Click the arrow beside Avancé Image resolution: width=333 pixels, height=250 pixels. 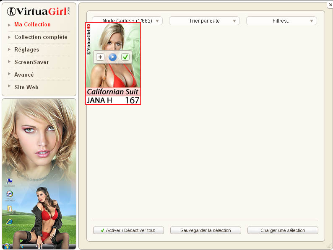(x=9, y=74)
